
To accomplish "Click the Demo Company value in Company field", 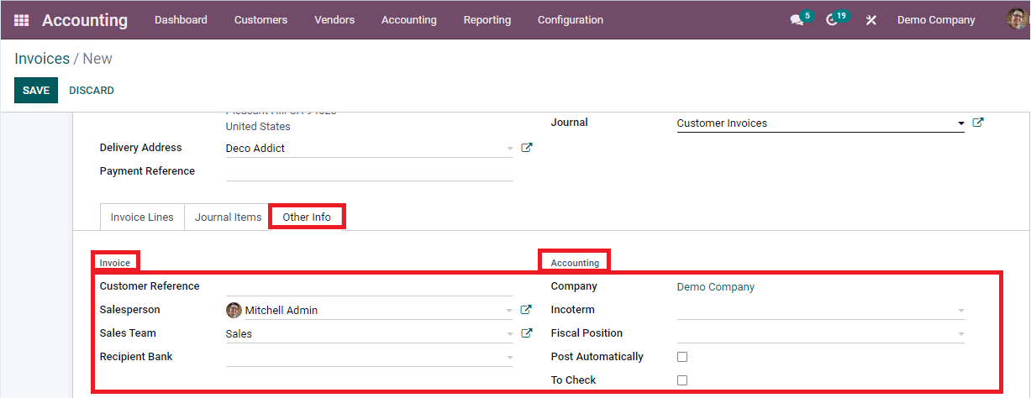I will coord(716,287).
